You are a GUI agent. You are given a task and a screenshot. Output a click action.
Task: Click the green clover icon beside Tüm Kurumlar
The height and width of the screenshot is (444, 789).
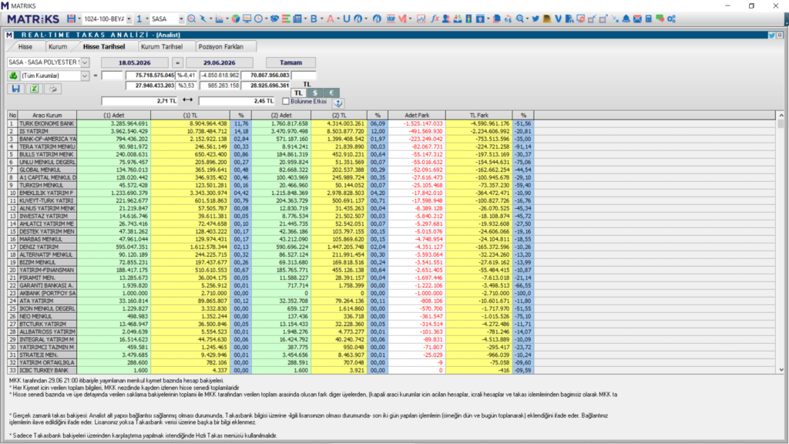(14, 76)
